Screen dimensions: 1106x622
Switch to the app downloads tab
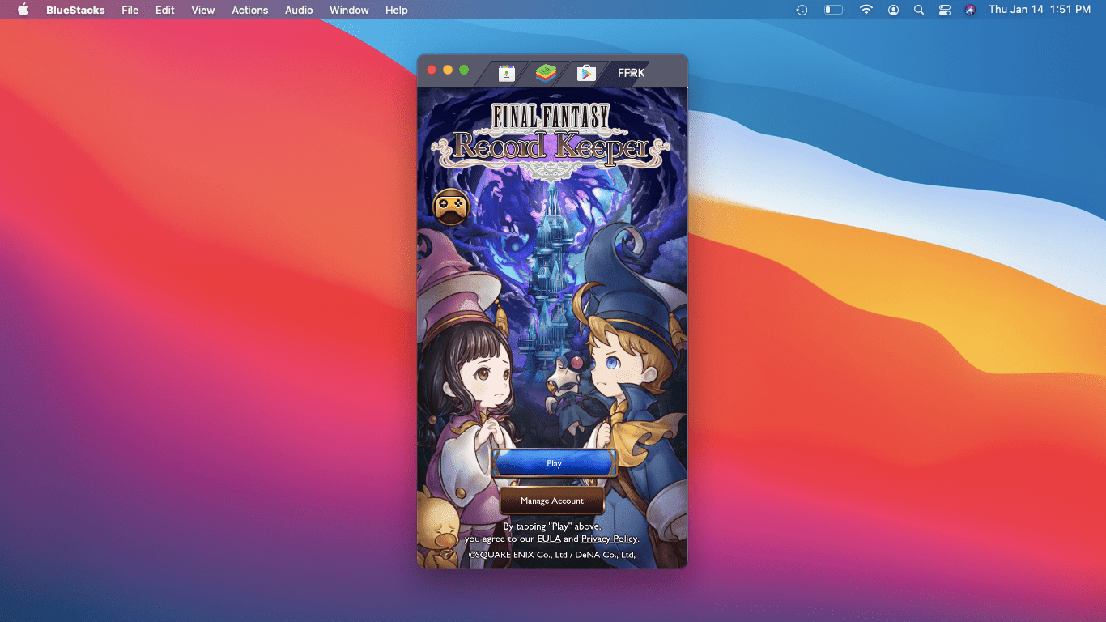point(507,73)
